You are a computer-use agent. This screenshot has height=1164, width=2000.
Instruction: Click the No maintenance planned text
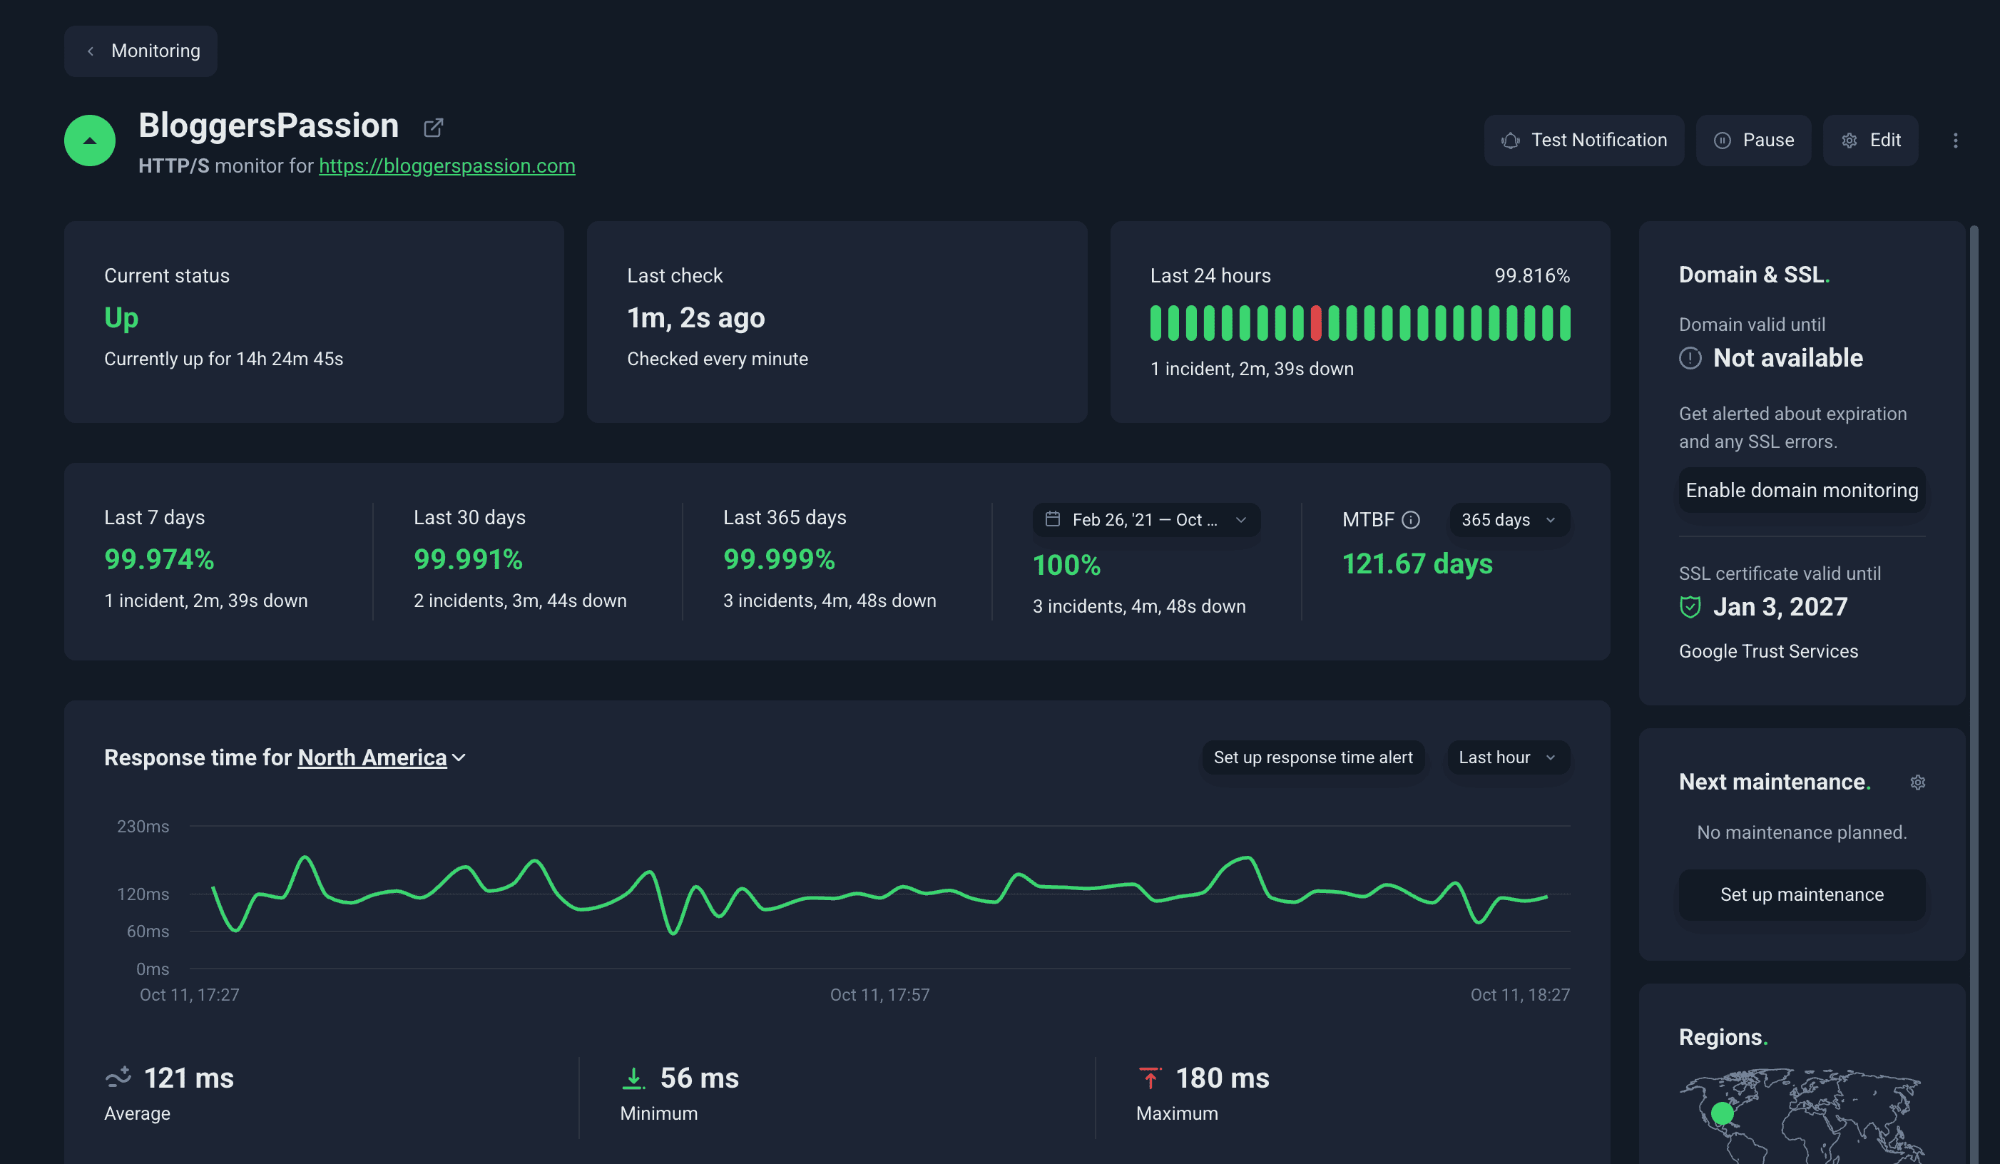(1802, 832)
